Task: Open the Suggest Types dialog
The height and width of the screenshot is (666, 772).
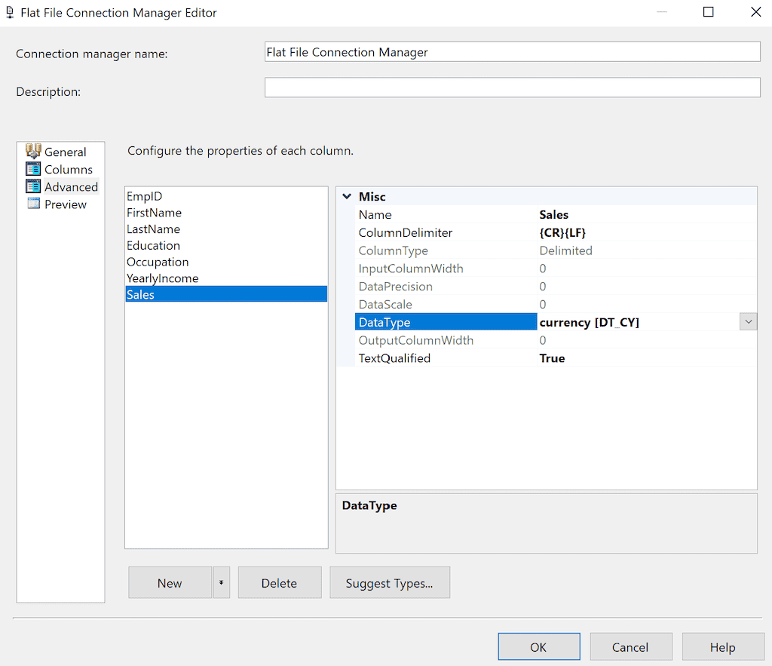Action: [x=390, y=582]
